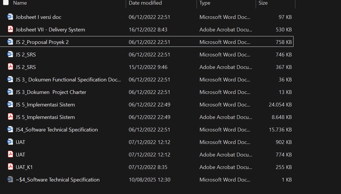Image resolution: width=341 pixels, height=194 pixels.
Task: Click the Word icon of Jobsheet I versi doc
Action: click(10, 17)
